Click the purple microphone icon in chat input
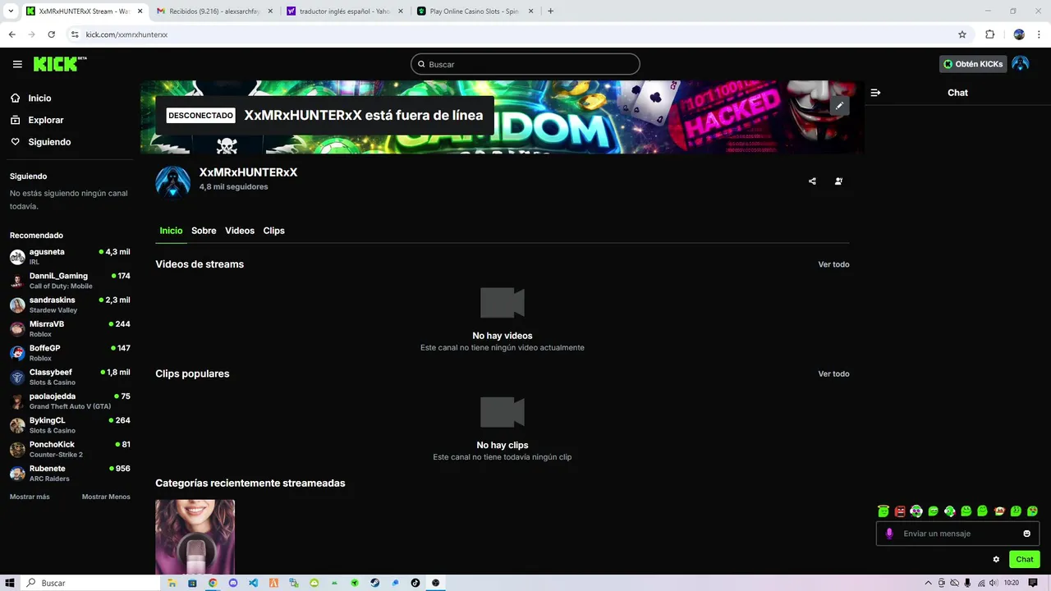The width and height of the screenshot is (1051, 591). [x=889, y=534]
